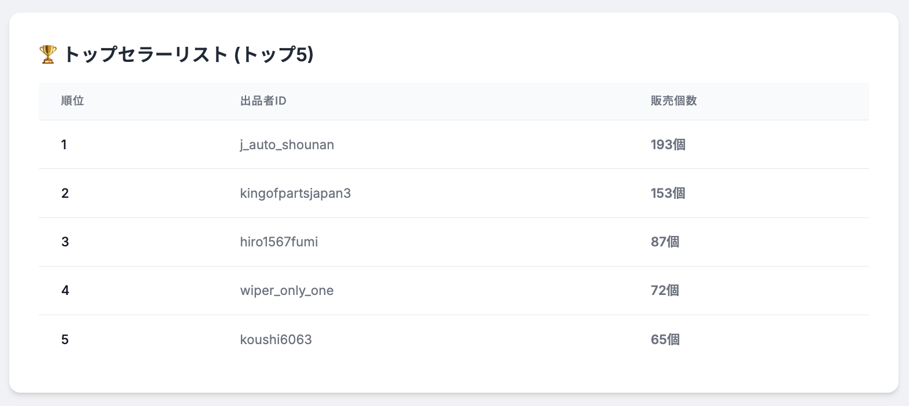Click the 193個 sales count
The image size is (909, 406).
[x=668, y=145]
